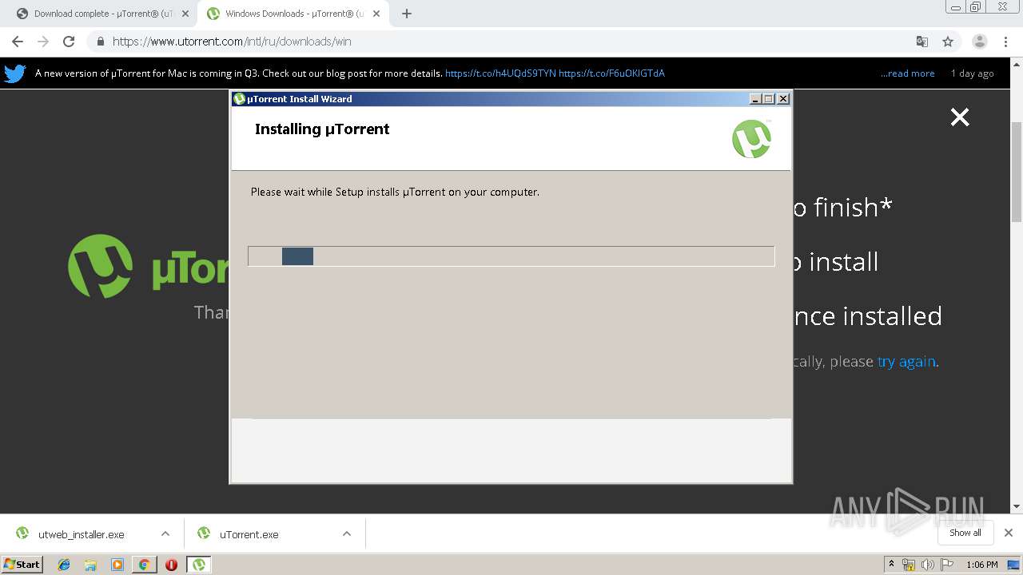Click the scrollbar down arrow
The width and height of the screenshot is (1023, 575).
point(1017,506)
